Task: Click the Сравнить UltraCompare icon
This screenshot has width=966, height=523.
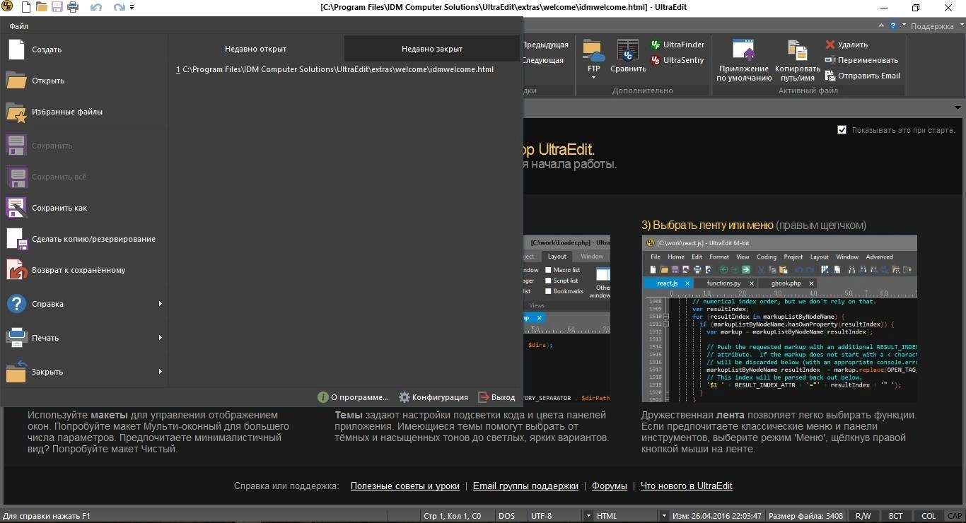Action: (x=628, y=51)
